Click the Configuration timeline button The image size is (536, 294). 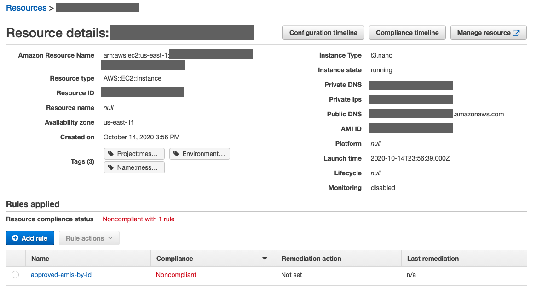click(x=323, y=32)
